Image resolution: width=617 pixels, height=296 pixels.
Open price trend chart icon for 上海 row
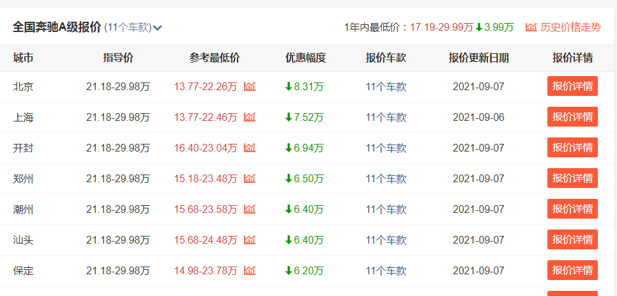point(250,117)
